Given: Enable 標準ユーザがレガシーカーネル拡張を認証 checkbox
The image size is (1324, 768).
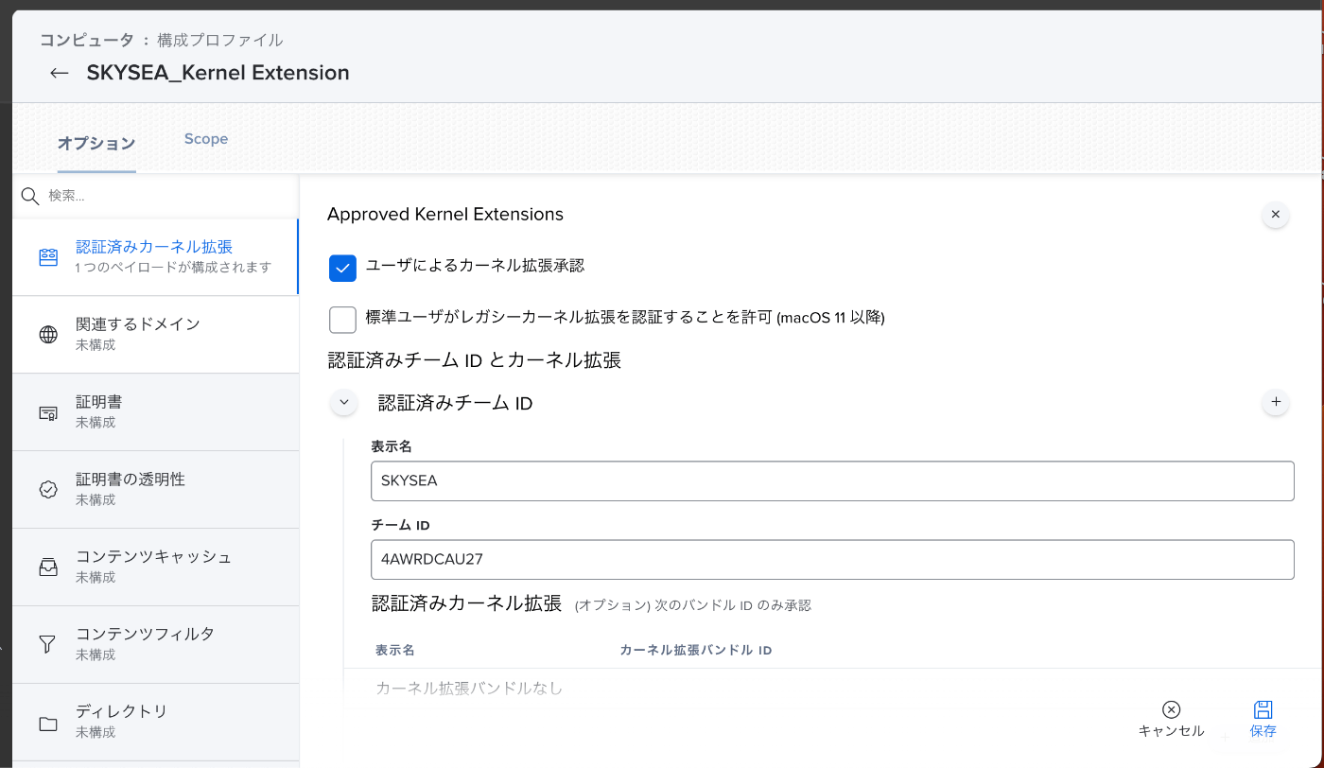Looking at the screenshot, I should [342, 320].
